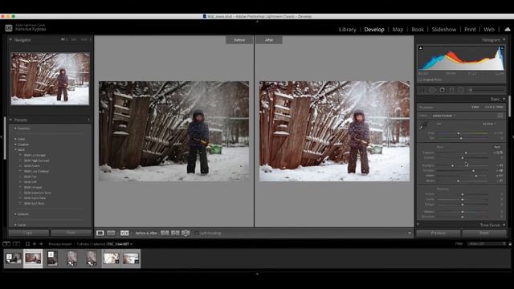Toggle shadow clipping indicator in histogram
Viewport: 514px width, 289px height.
(x=421, y=48)
